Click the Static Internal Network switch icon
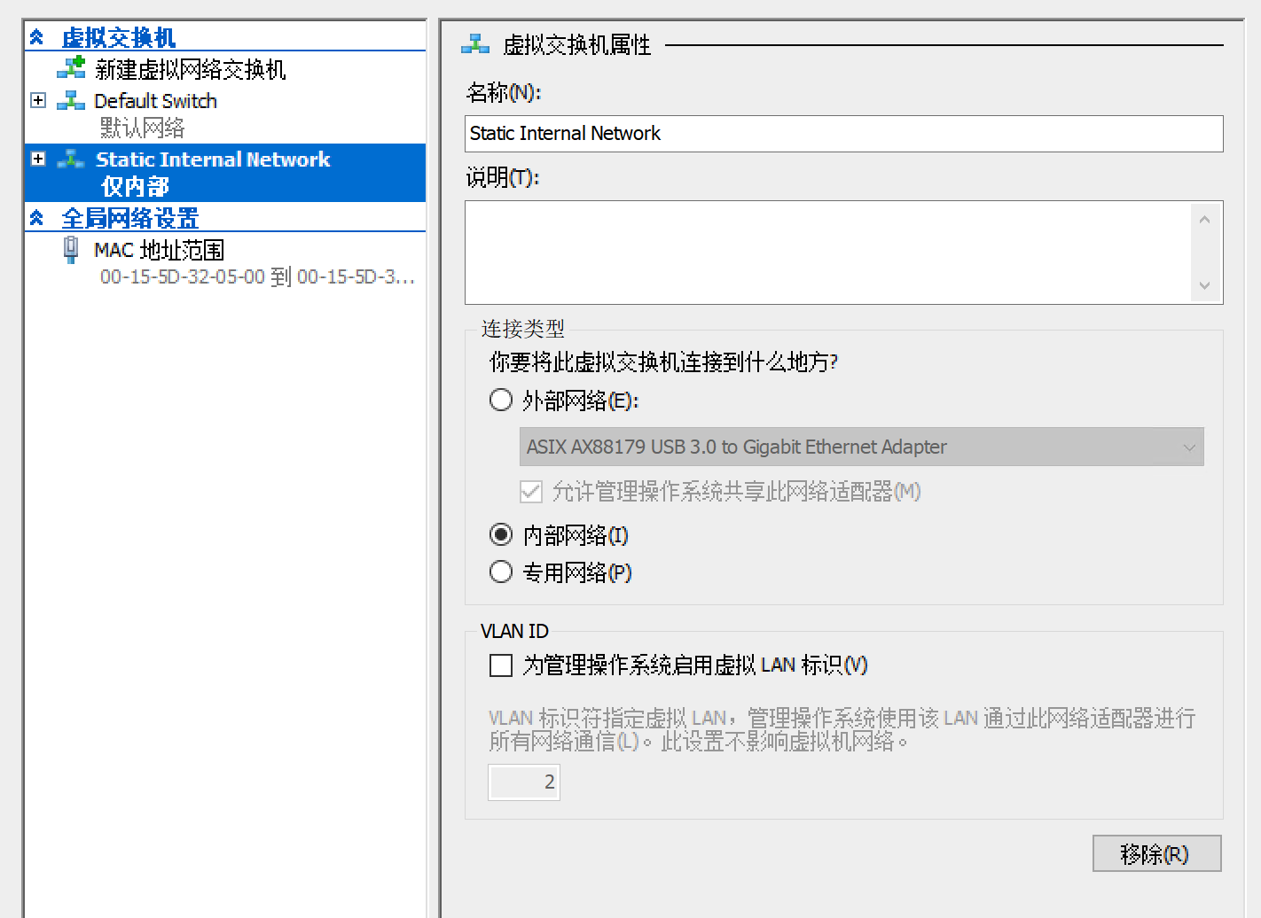This screenshot has width=1261, height=918. (71, 159)
